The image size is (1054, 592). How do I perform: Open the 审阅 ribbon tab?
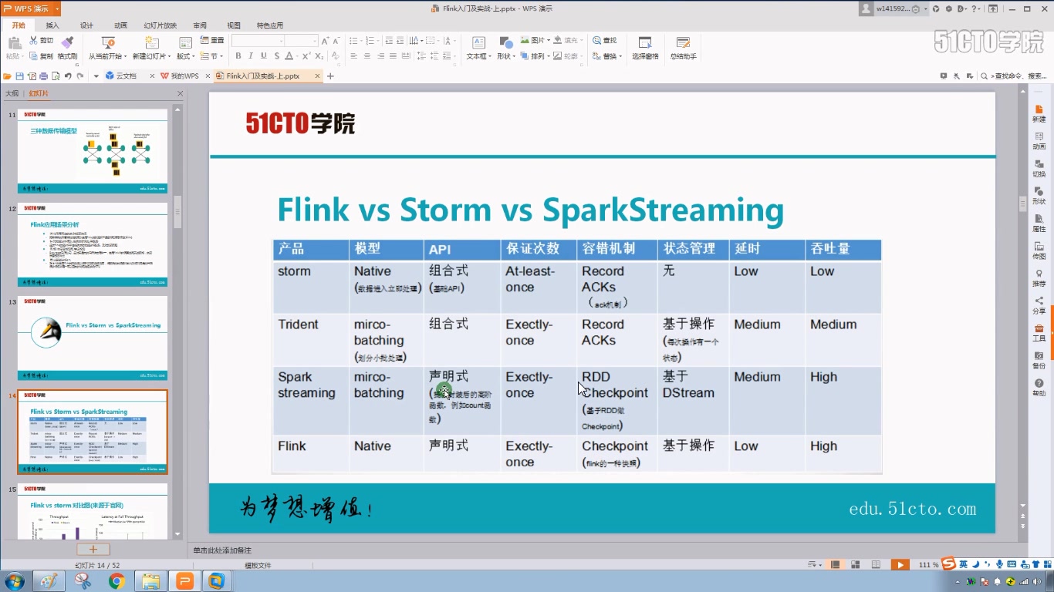(x=200, y=25)
